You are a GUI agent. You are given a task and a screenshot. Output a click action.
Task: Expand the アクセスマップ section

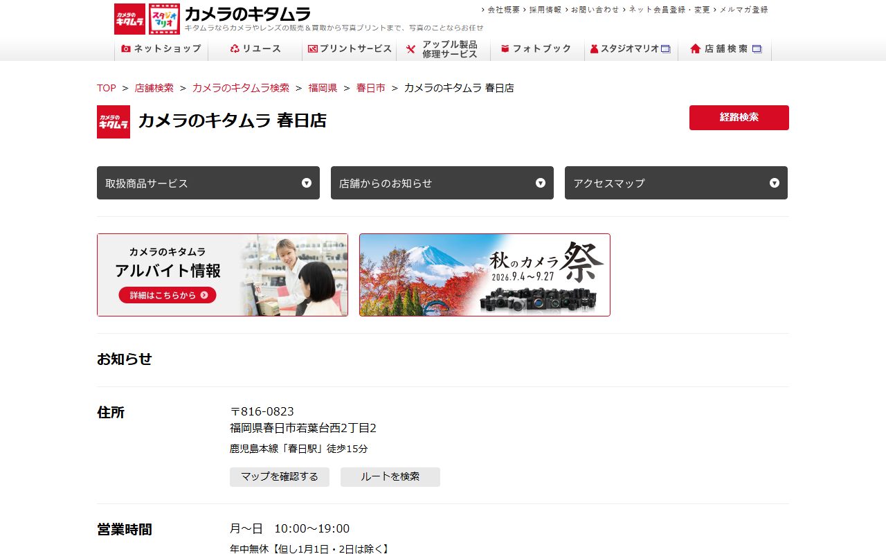[676, 183]
